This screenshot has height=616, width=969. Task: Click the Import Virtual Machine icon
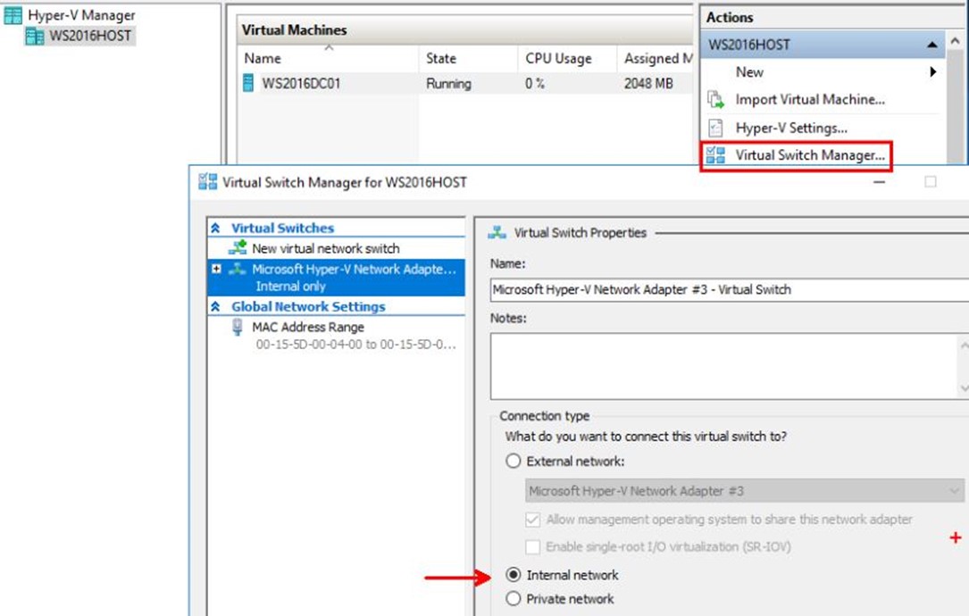point(715,99)
